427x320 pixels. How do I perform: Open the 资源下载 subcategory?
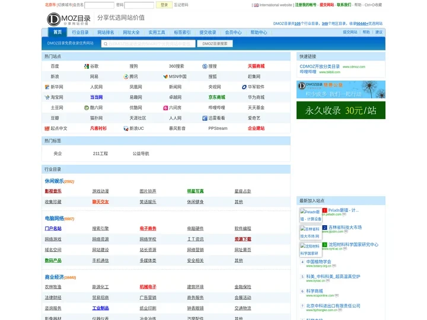(243, 239)
